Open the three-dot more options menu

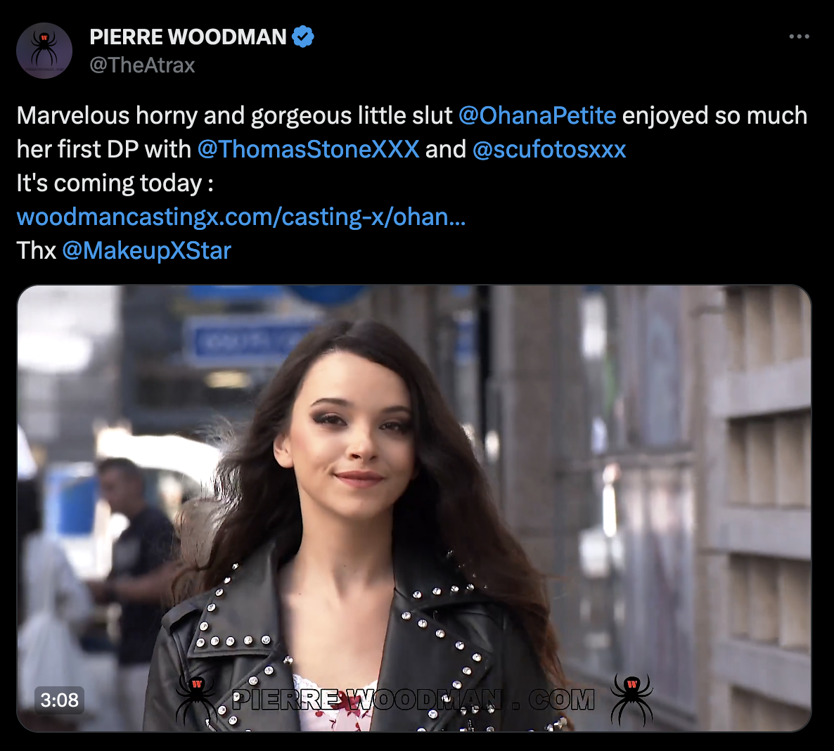(x=799, y=37)
